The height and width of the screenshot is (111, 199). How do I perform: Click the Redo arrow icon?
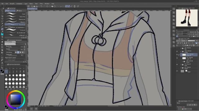pyautogui.click(x=44, y=6)
